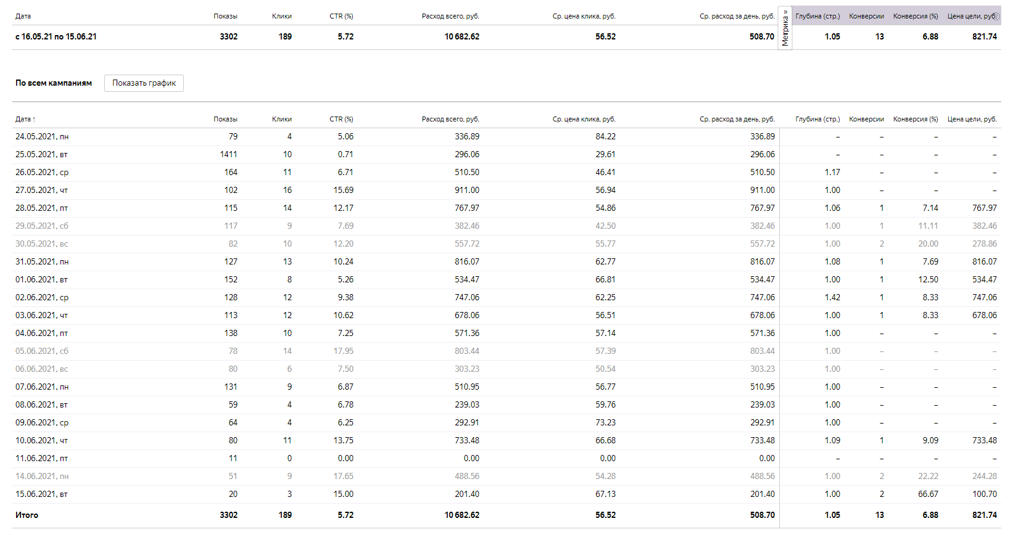Click the 'По всем кампаниям' label
Image resolution: width=1013 pixels, height=537 pixels.
pos(54,83)
